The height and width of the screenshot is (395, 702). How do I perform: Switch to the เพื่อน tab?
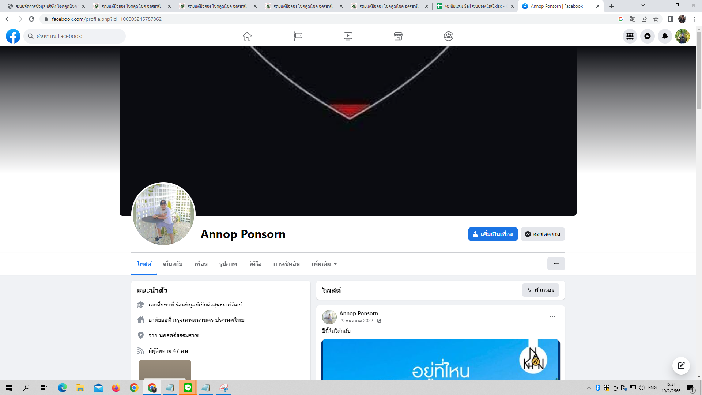click(201, 264)
